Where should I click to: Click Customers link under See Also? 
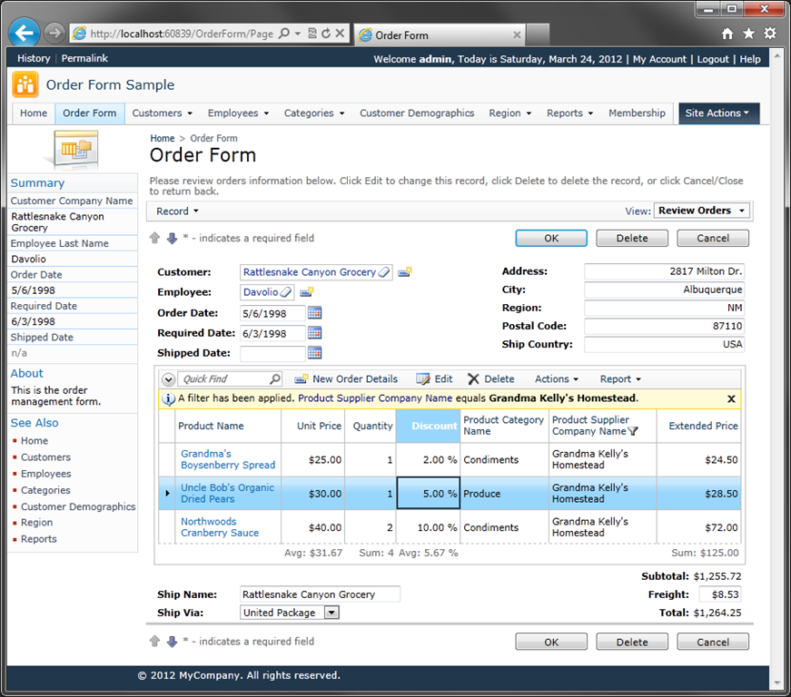tap(45, 457)
